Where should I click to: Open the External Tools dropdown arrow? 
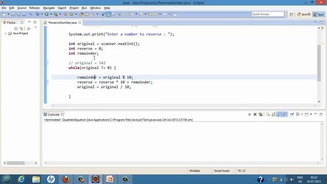point(60,14)
